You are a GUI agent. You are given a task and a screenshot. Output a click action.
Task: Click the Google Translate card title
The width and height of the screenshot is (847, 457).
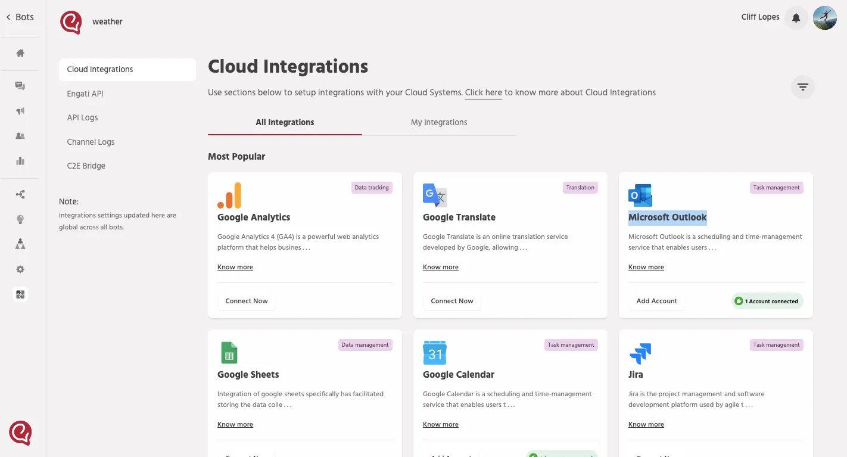coord(459,217)
